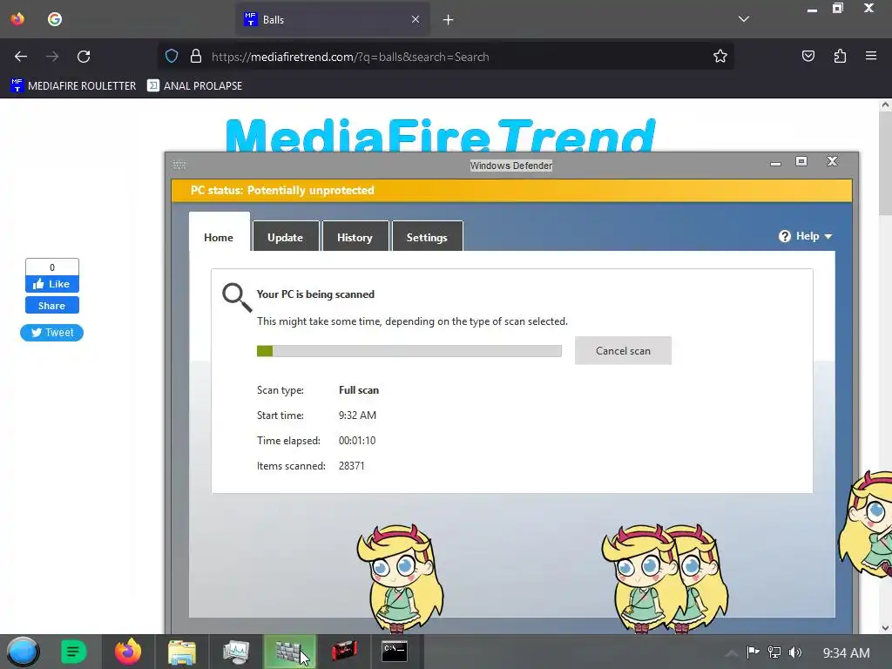This screenshot has width=892, height=669.
Task: Click the scan progress bar
Action: point(409,351)
